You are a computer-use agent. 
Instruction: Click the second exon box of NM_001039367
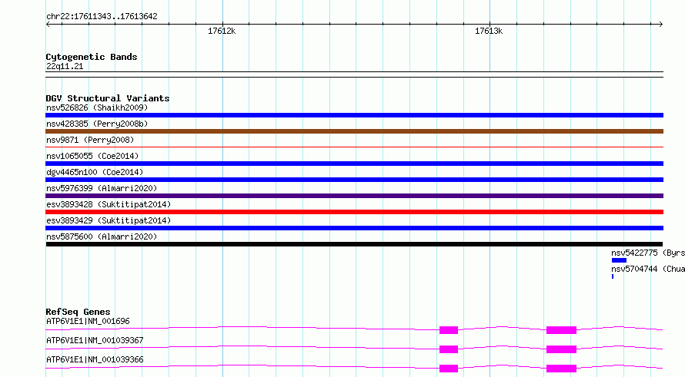click(x=561, y=349)
